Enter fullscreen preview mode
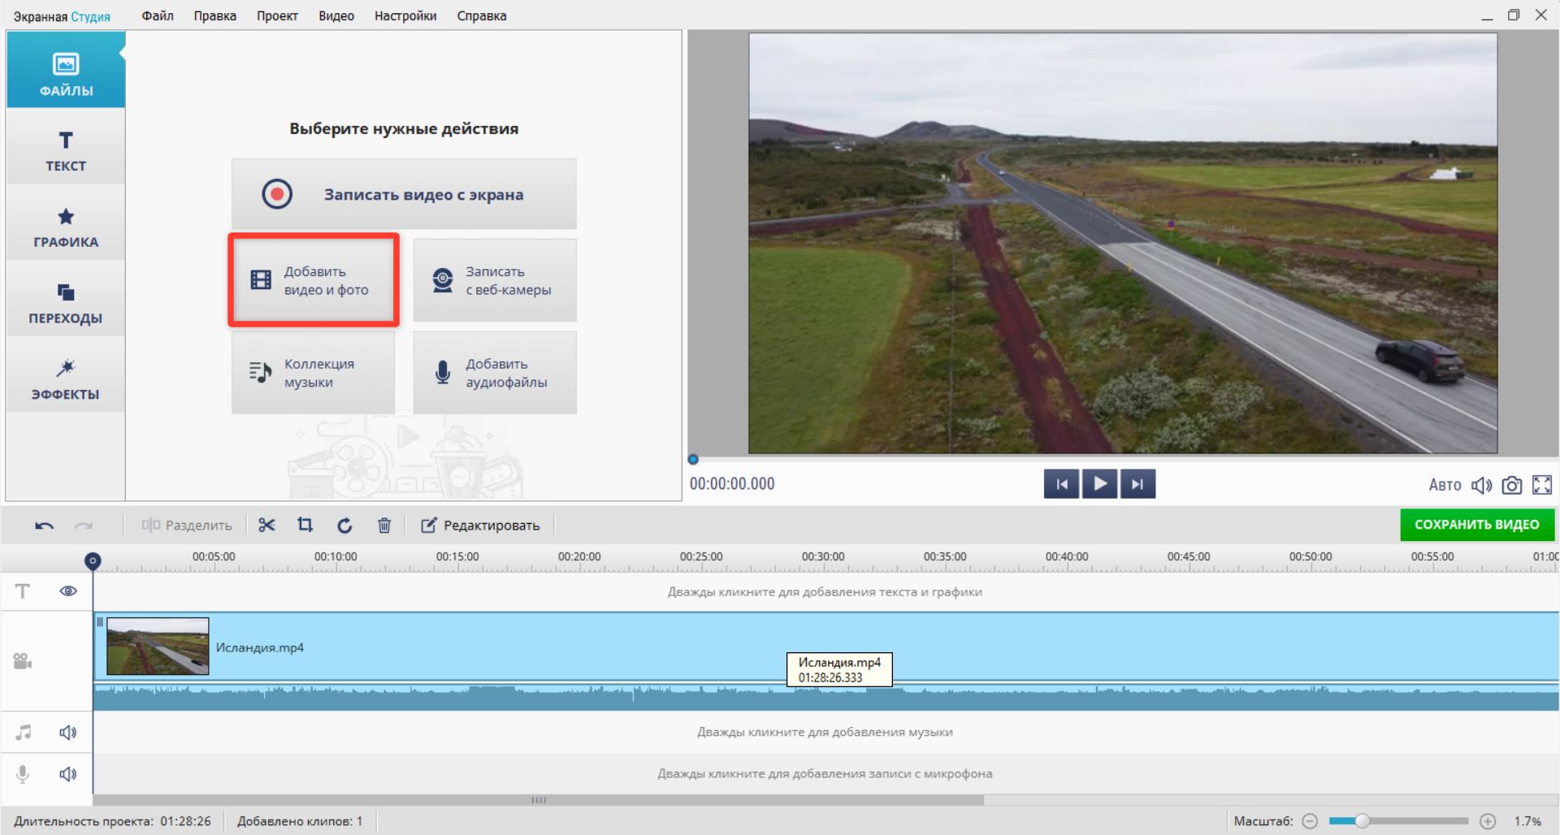This screenshot has height=835, width=1560. point(1541,485)
